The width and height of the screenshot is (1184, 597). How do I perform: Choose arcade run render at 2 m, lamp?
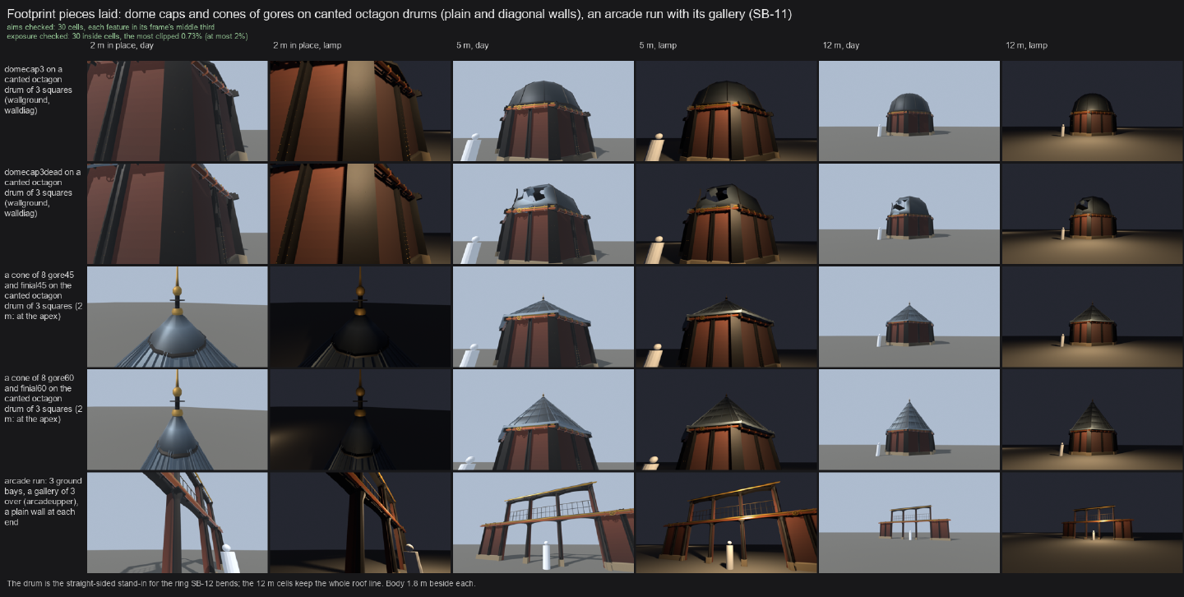coord(360,522)
